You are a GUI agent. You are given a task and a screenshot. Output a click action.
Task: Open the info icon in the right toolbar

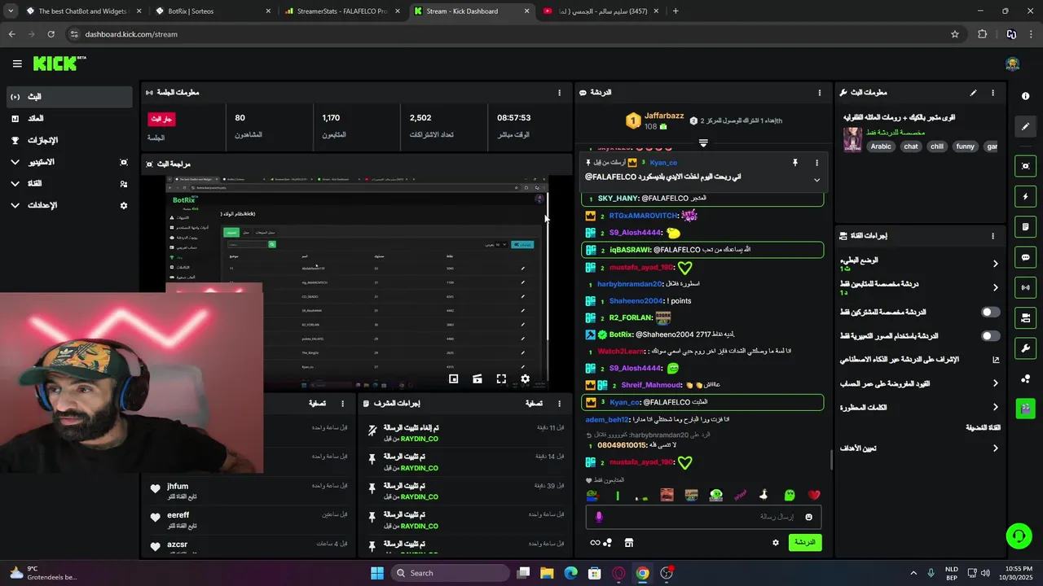[1025, 96]
